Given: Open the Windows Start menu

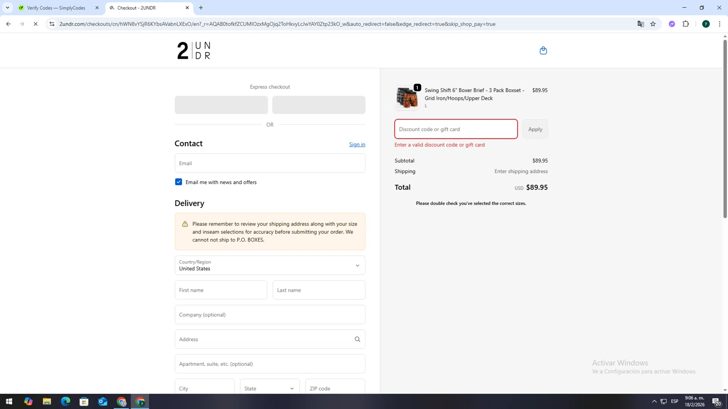Looking at the screenshot, I should point(9,401).
